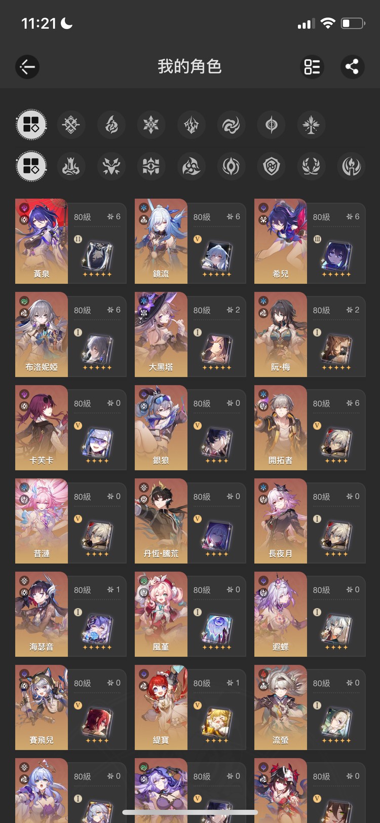
Task: Select the all-paths filter toggle
Action: [31, 166]
